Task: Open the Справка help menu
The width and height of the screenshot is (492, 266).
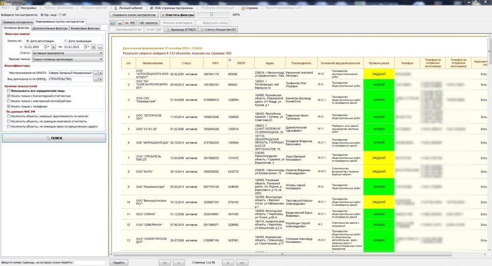Action: pyautogui.click(x=249, y=8)
